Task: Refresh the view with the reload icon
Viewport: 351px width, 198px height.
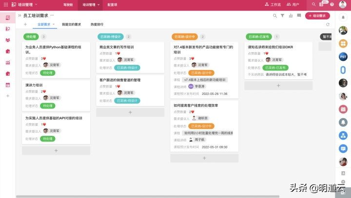Action: pyautogui.click(x=328, y=25)
